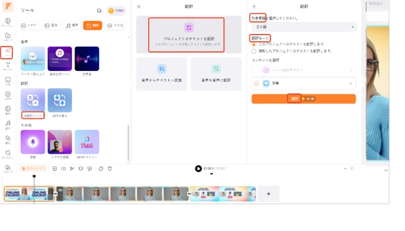Switch to the 画像 filter tab
Image resolution: width=405 pixels, height=231 pixels.
tap(51, 25)
